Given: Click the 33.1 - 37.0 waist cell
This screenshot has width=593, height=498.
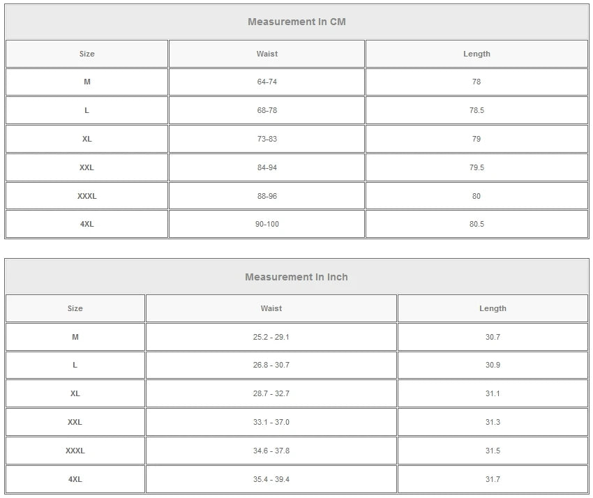Looking at the screenshot, I should [x=271, y=422].
